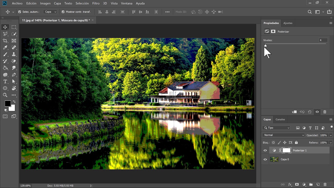Open the Tipo layer filter dropdown
Viewport: 334px width, 188px height.
[277, 128]
